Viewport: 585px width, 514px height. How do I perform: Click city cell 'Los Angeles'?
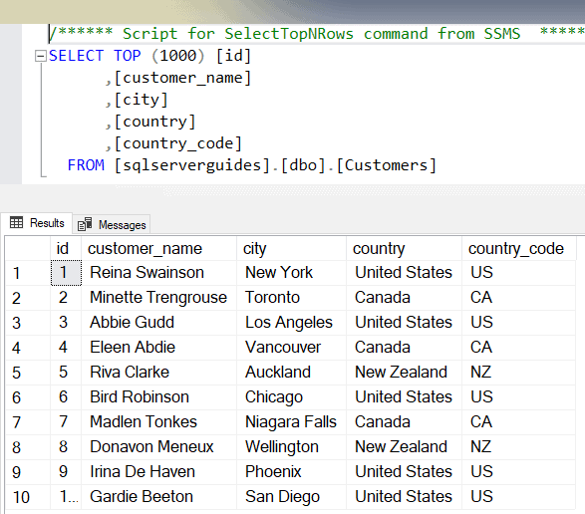click(291, 323)
